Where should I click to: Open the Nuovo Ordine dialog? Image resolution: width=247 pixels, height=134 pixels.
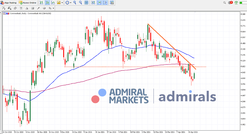tap(27, 3)
